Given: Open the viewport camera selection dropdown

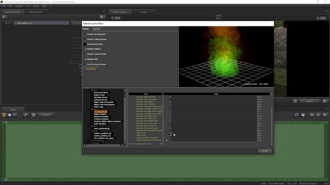Looking at the screenshot, I should (309, 101).
